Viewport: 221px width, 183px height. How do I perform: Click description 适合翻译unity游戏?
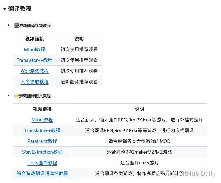(139, 163)
